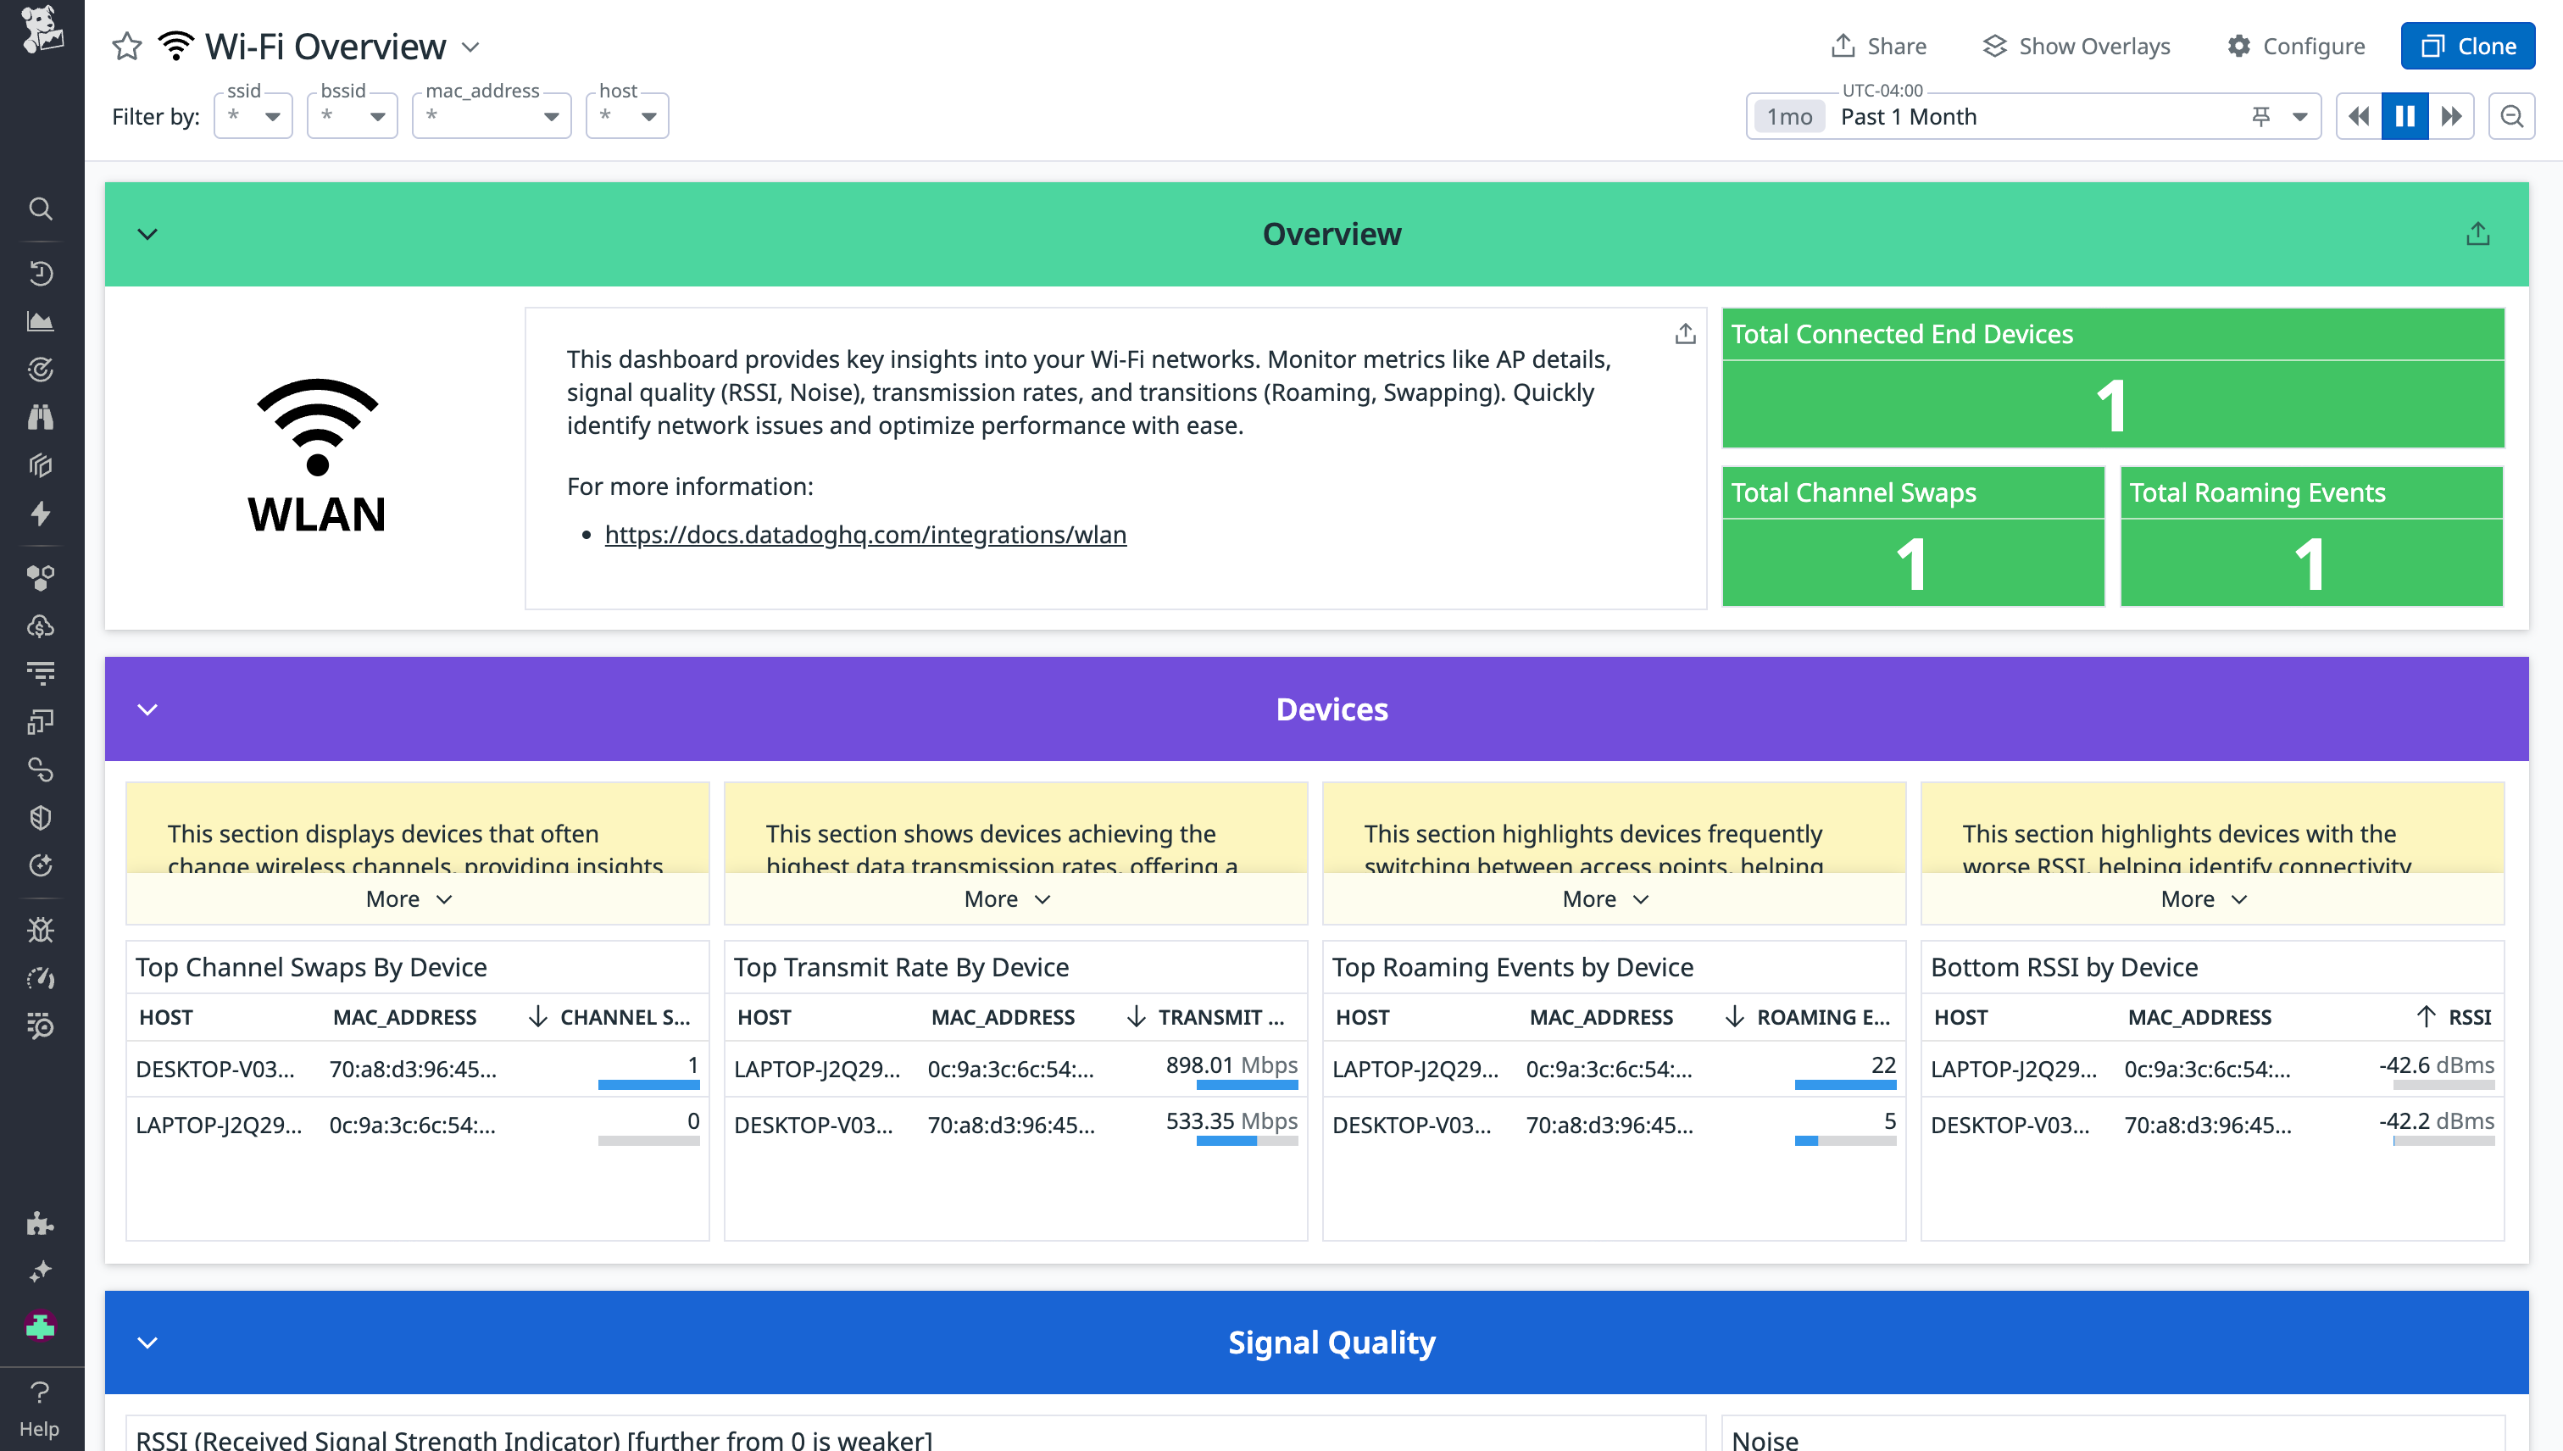The image size is (2563, 1451).
Task: Pin the current time frame
Action: coord(2262,115)
